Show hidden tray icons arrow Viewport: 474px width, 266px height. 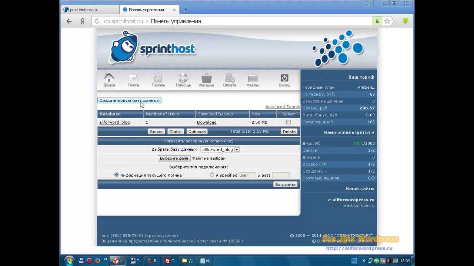pyautogui.click(x=364, y=261)
